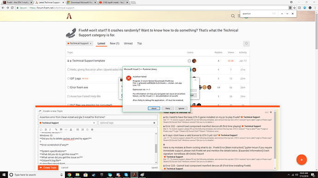The height and width of the screenshot is (178, 318).
Task: Open the Technical Support category dropdown in the composer
Action: (x=67, y=123)
